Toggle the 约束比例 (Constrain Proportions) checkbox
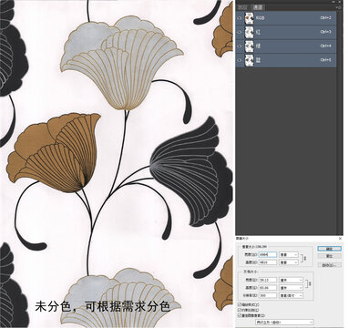Viewport: 348px width, 328px height. [240, 310]
